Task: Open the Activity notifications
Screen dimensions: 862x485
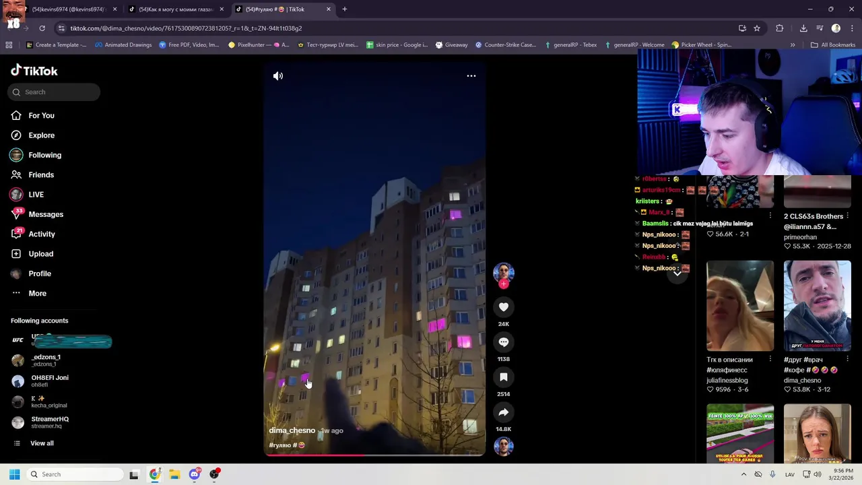Action: point(42,234)
